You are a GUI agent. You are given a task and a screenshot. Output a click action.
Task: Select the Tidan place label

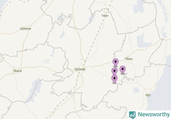105,16
